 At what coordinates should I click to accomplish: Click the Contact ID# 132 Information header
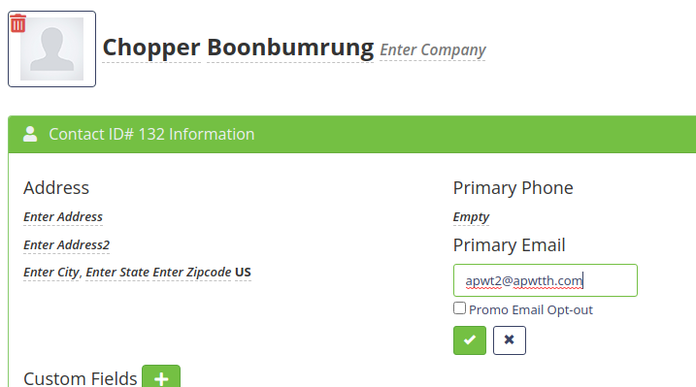[151, 134]
